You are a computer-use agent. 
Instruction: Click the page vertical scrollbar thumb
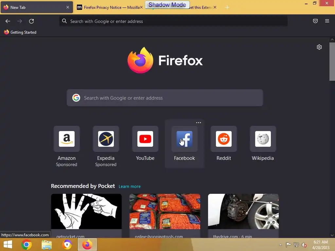pos(332,61)
